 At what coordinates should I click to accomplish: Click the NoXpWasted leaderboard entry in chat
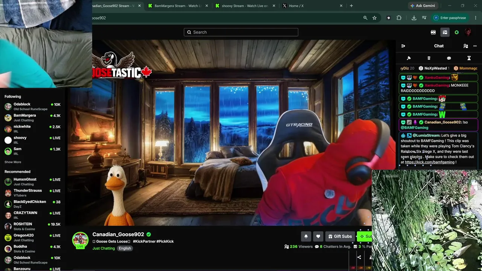434,68
